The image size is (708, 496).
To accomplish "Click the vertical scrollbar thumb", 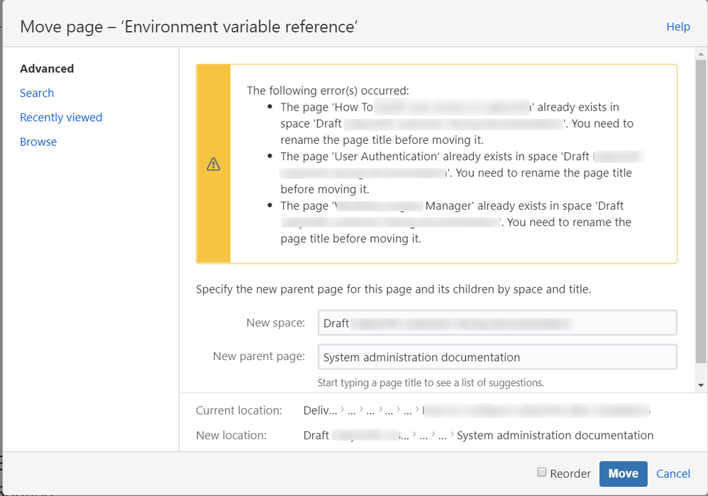I will [701, 211].
